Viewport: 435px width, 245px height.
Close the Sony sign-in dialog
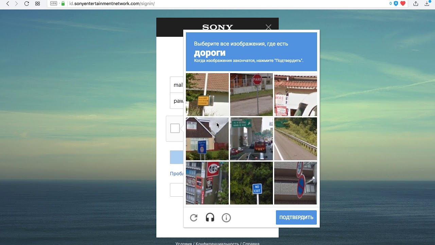point(268,27)
